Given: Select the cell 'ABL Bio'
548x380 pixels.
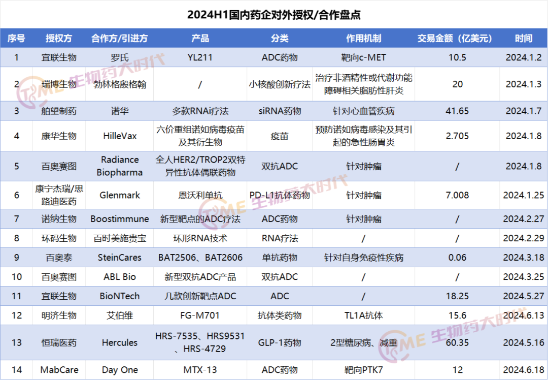Looking at the screenshot, I should point(120,277).
